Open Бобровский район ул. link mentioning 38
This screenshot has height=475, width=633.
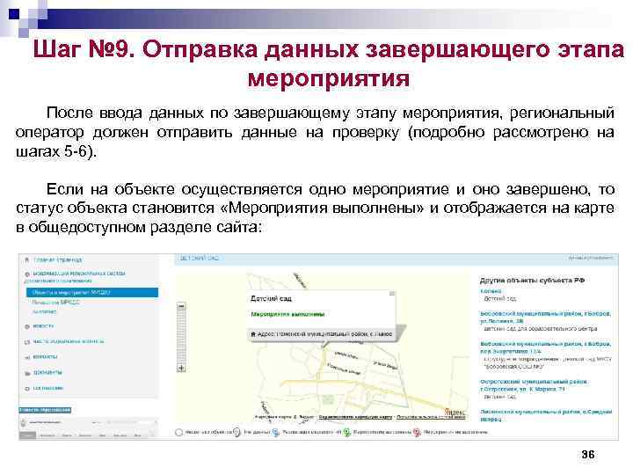click(x=545, y=317)
